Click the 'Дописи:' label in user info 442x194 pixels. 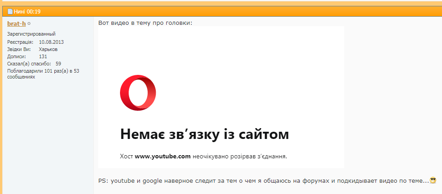pyautogui.click(x=16, y=56)
